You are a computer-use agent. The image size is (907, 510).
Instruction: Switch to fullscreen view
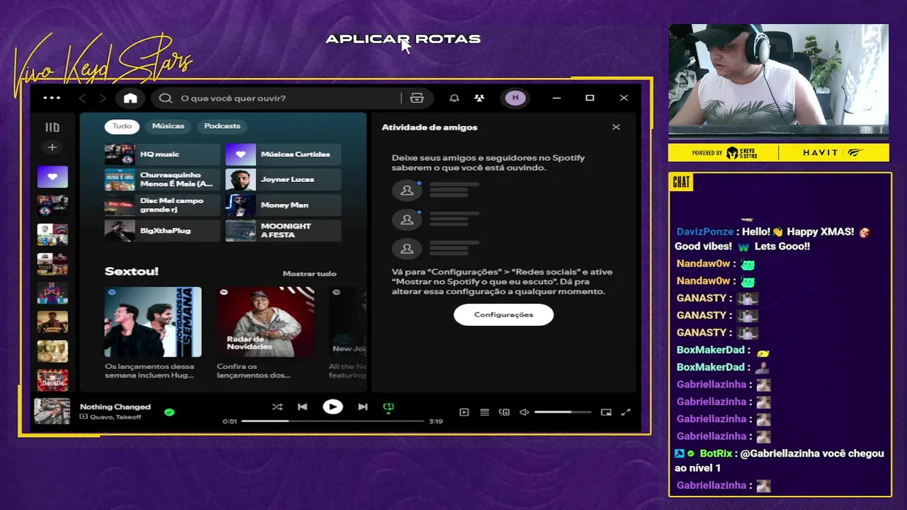click(x=626, y=412)
